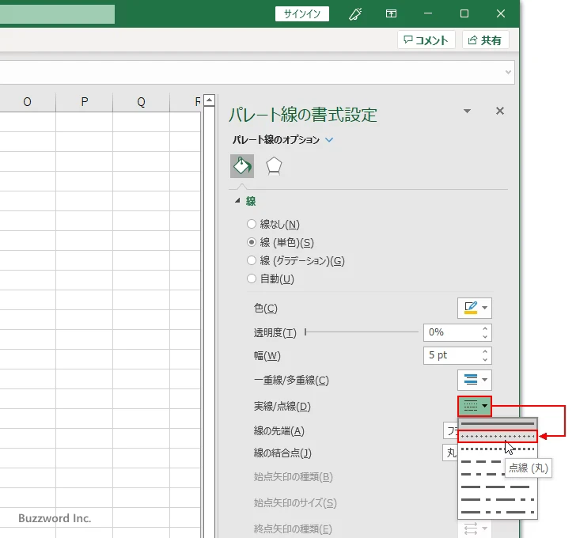
Task: Maximize the Excel window
Action: [x=464, y=14]
